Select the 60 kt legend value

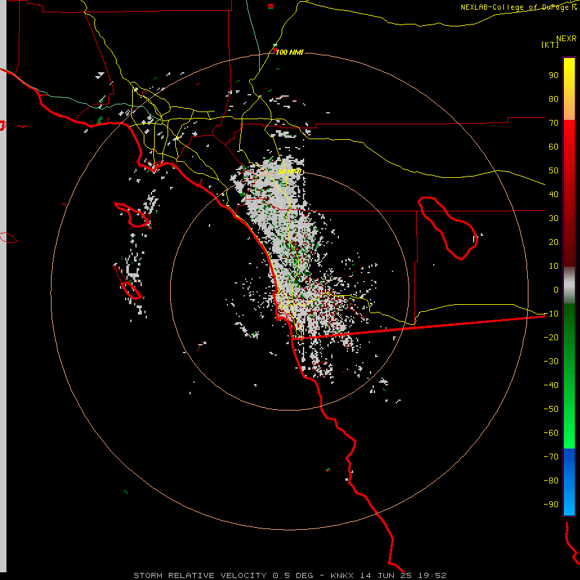554,147
